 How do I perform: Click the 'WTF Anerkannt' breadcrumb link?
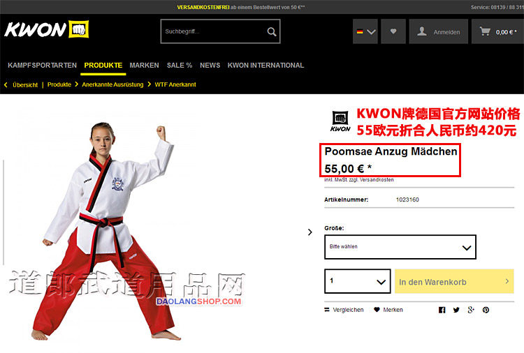coord(175,84)
